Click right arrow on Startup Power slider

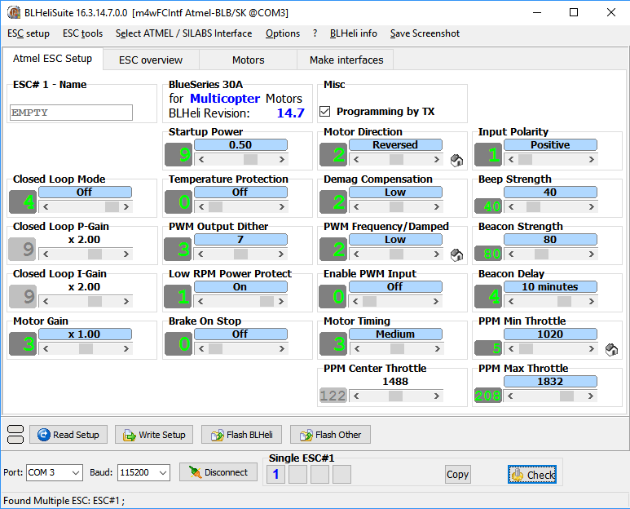click(283, 160)
